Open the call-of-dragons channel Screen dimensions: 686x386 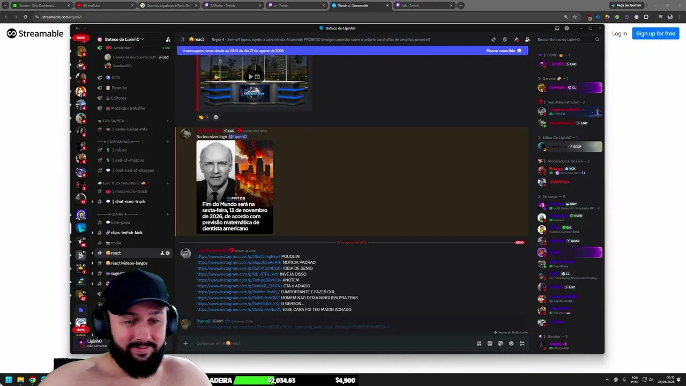coord(129,160)
